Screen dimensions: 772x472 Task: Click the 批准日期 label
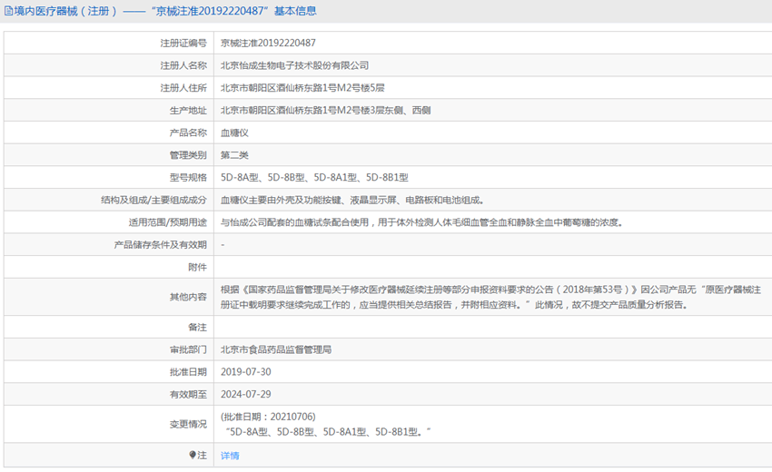[188, 371]
